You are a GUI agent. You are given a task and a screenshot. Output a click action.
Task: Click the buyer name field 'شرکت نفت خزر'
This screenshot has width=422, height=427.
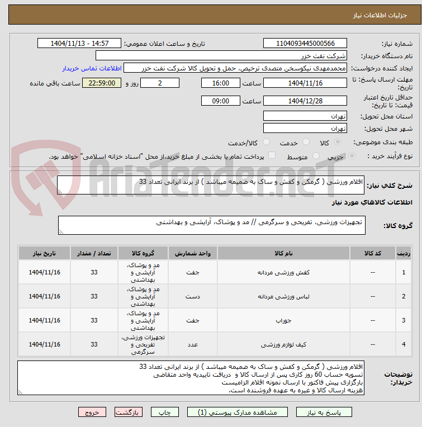pos(221,55)
